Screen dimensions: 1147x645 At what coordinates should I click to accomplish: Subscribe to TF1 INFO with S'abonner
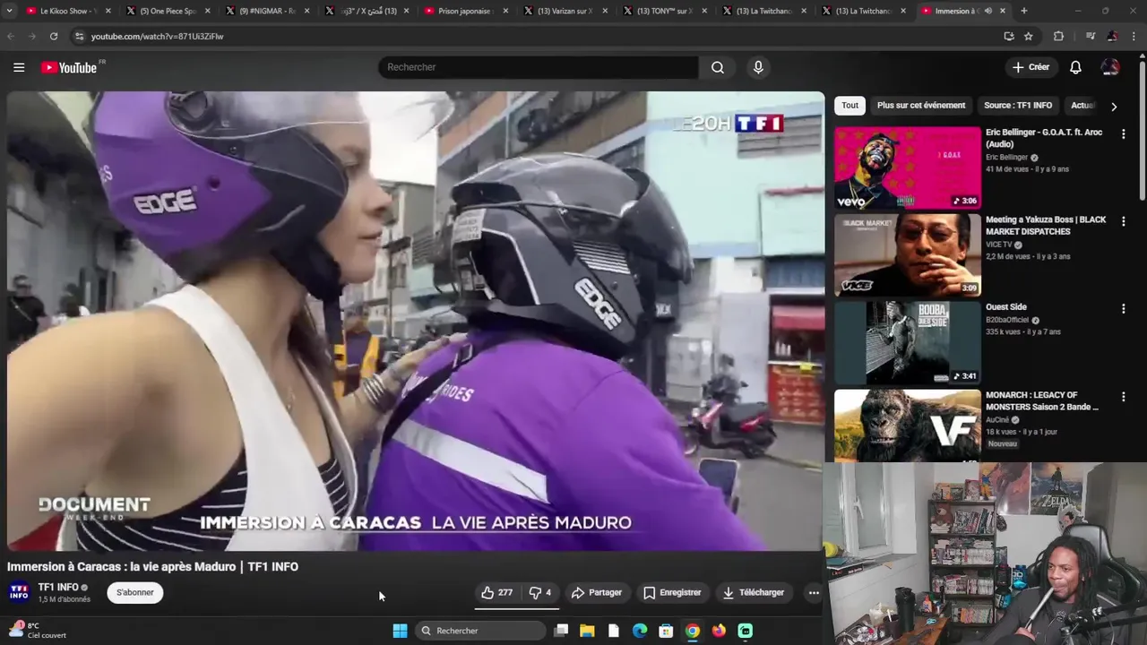tap(135, 592)
